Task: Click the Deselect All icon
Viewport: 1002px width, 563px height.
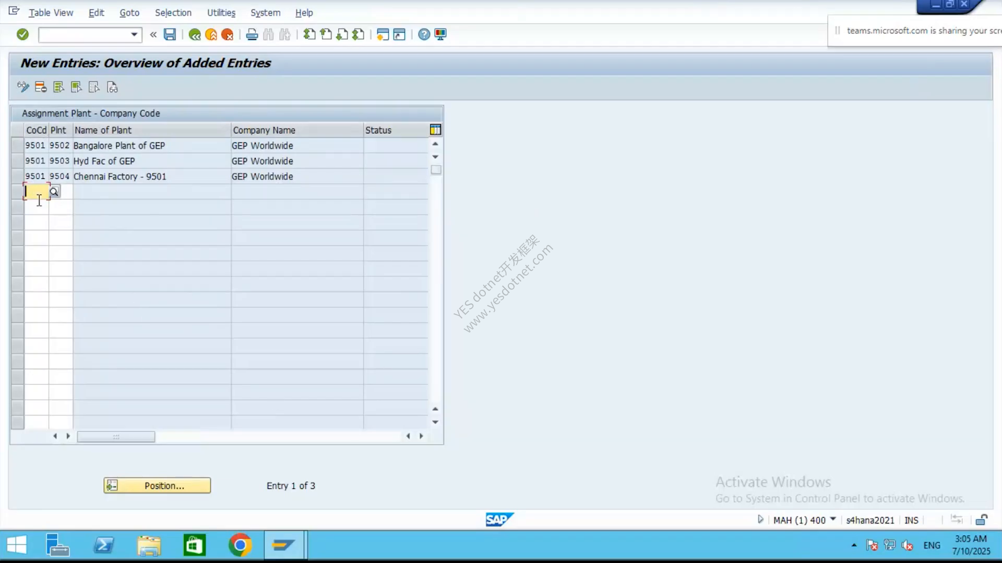Action: [x=94, y=87]
